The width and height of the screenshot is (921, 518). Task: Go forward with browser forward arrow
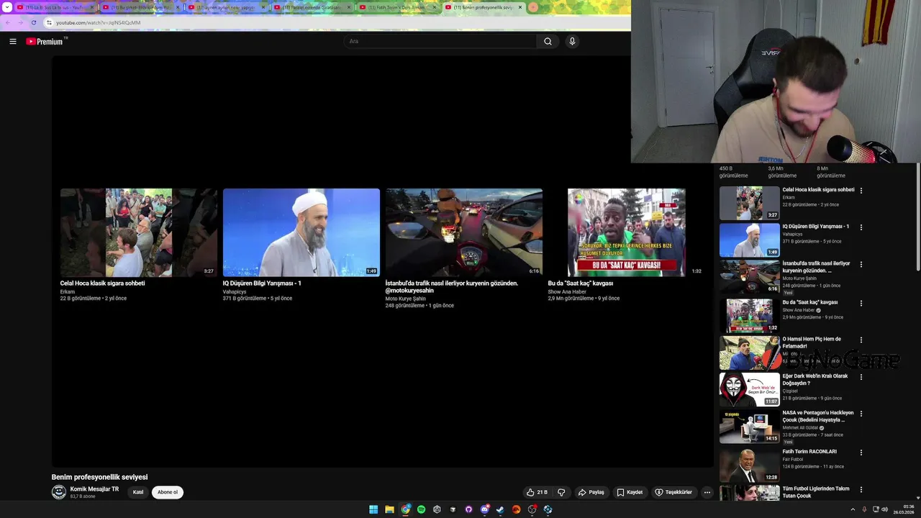[x=21, y=22]
